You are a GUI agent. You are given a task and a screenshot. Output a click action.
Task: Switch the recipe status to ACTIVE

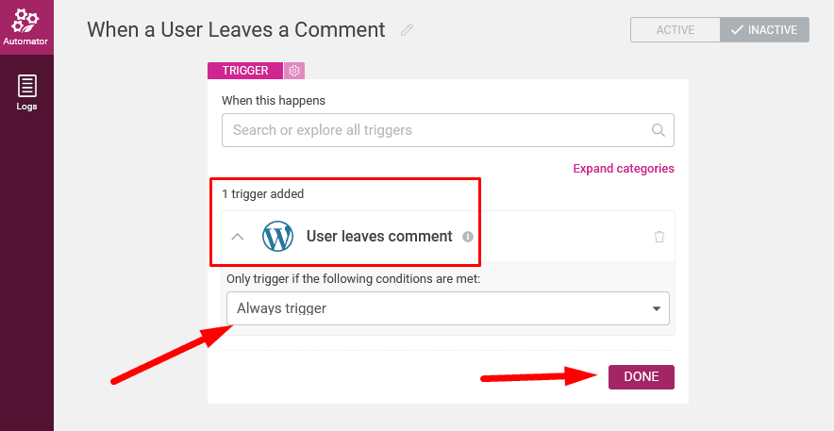coord(675,30)
